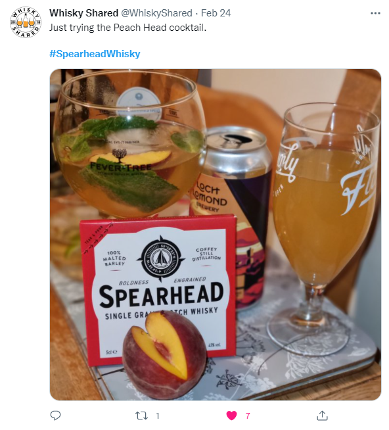View the like count of 7
Image resolution: width=389 pixels, height=430 pixels.
248,416
